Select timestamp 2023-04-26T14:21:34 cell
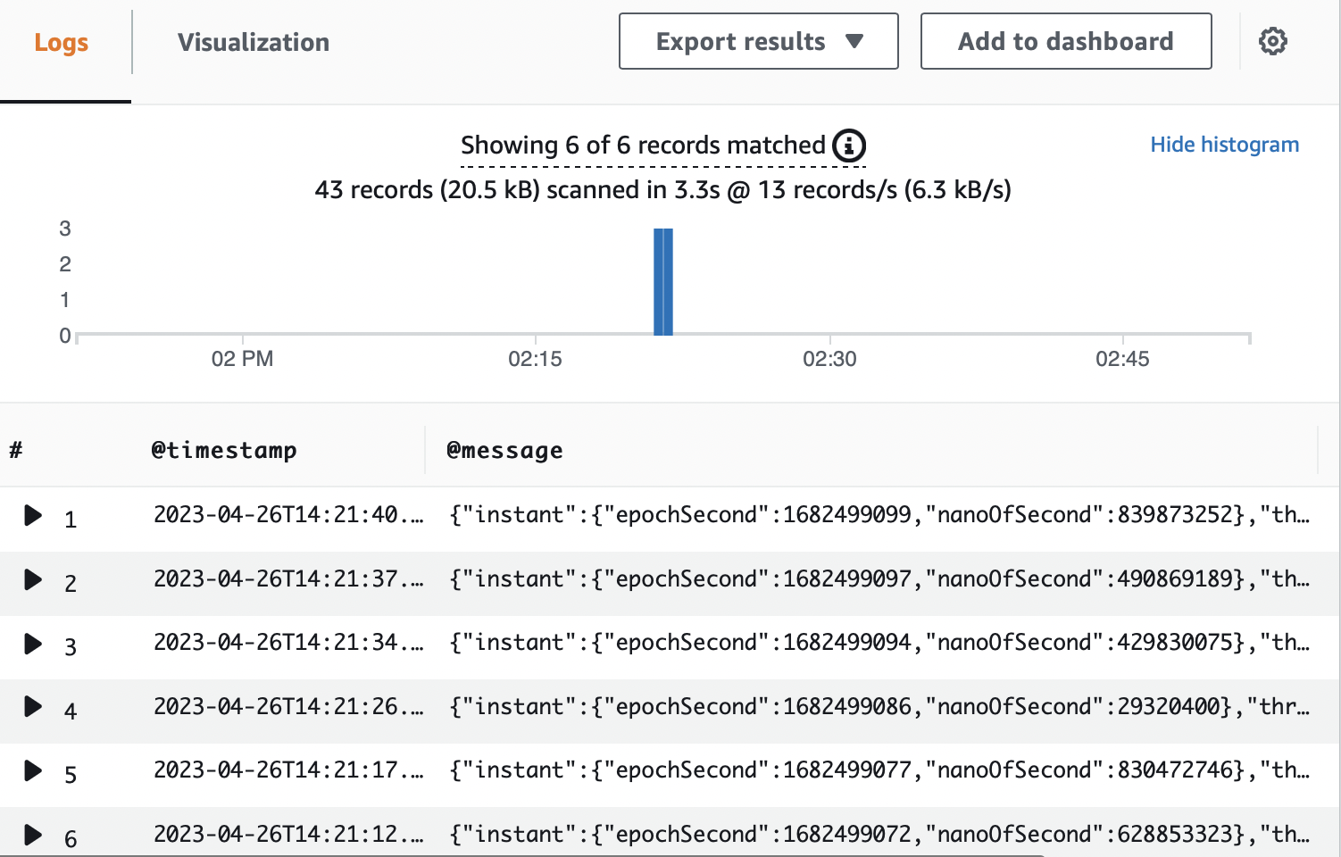This screenshot has height=857, width=1341. tap(287, 643)
